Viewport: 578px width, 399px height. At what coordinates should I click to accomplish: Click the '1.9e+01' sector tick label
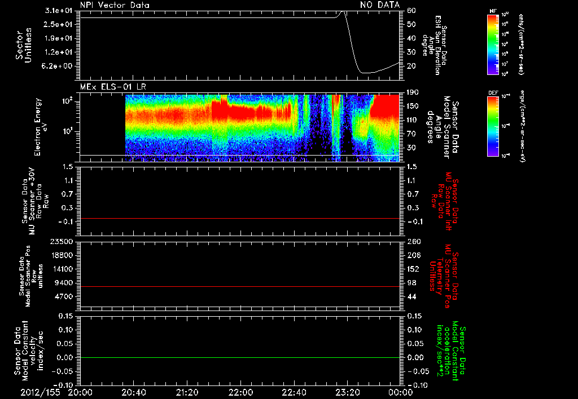[58, 38]
